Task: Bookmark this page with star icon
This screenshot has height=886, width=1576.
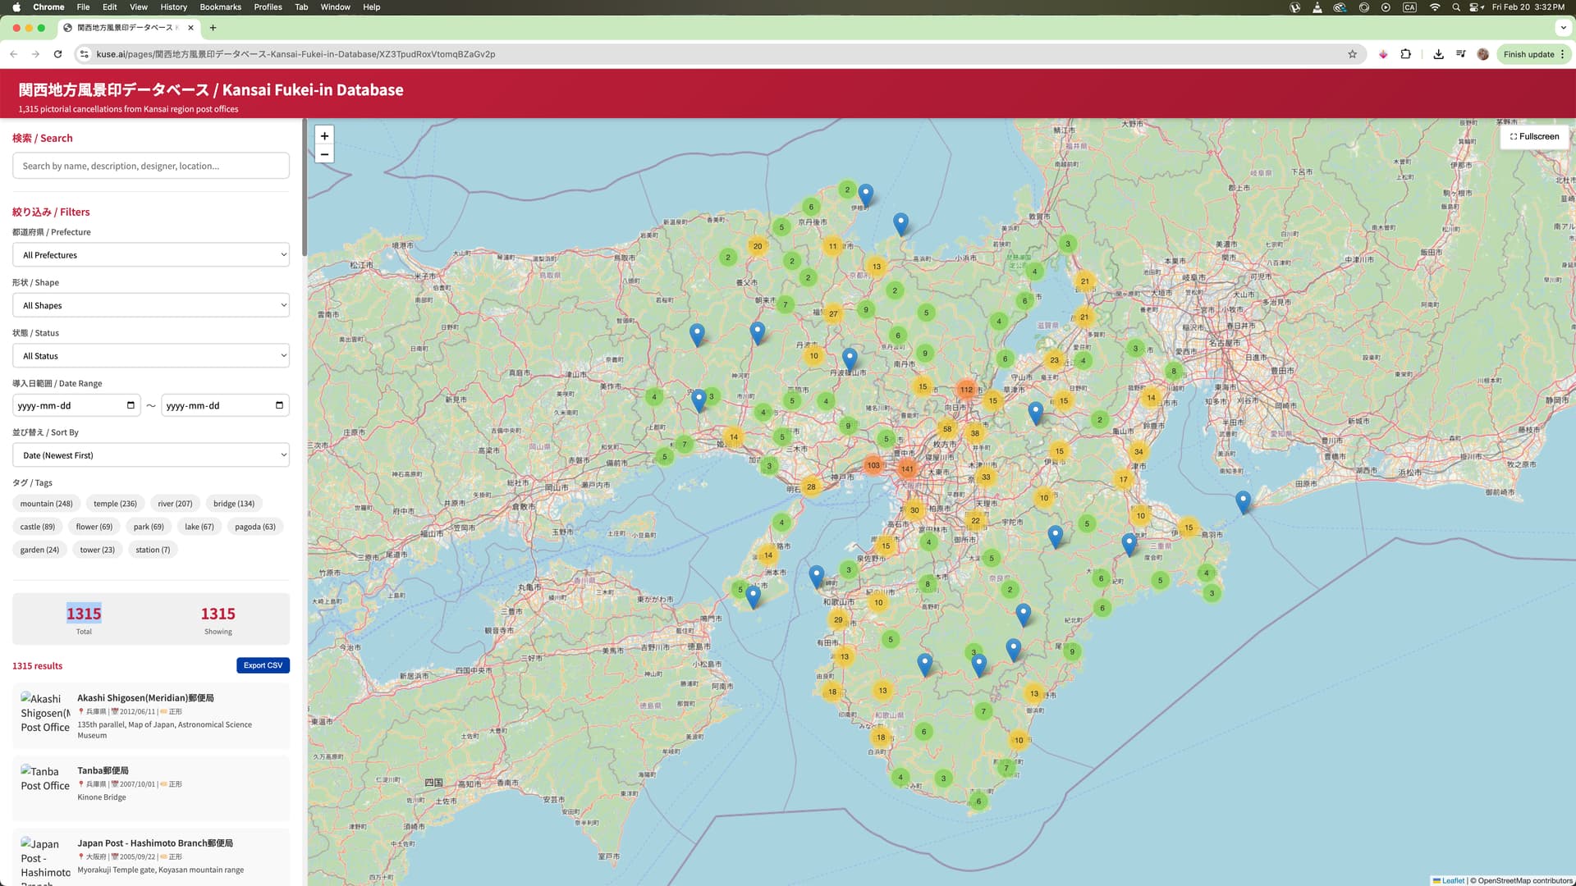Action: click(1352, 54)
